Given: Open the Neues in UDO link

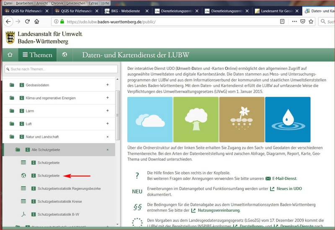Looking at the screenshot, I should 289,189.
